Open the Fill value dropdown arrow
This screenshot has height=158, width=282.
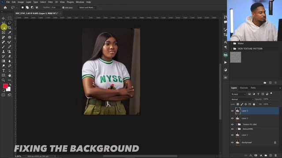click(271, 104)
